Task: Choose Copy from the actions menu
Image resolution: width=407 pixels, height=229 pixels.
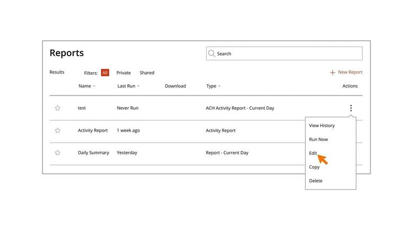Action: coord(314,167)
